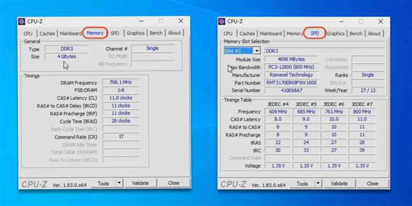
Task: Switch to Graphics tab in left window
Action: point(136,33)
